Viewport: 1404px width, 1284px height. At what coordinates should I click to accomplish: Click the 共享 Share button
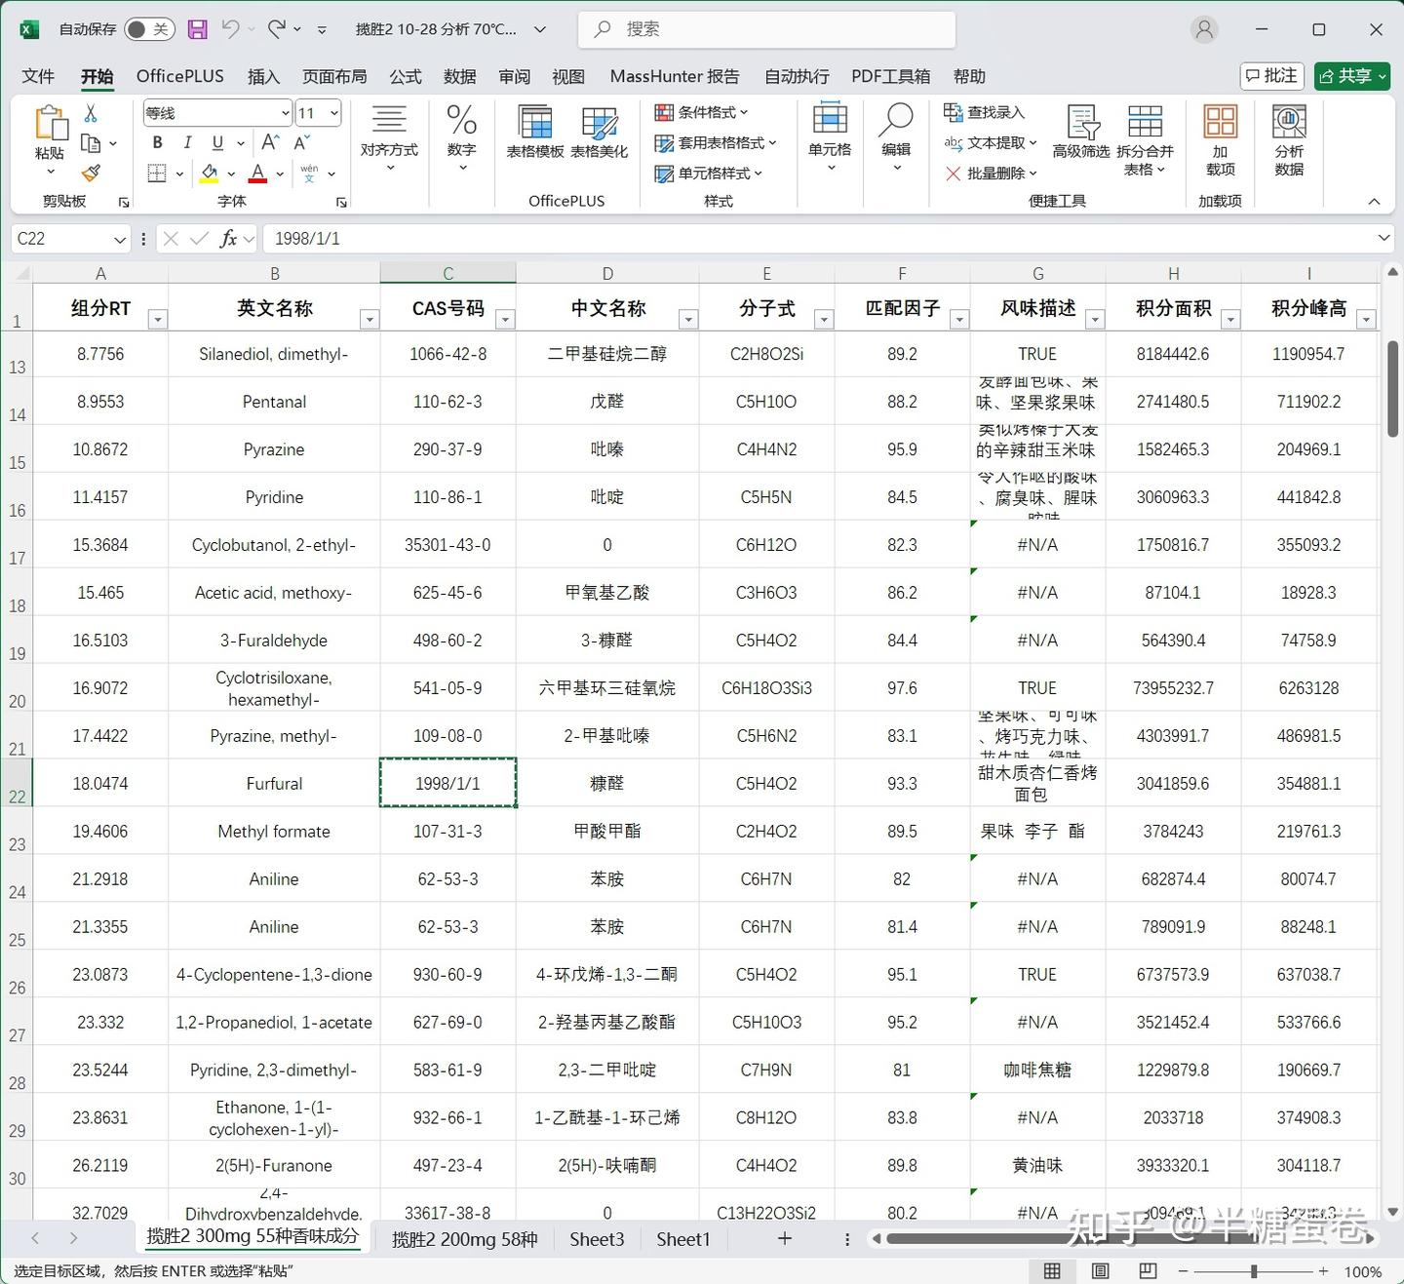point(1351,76)
